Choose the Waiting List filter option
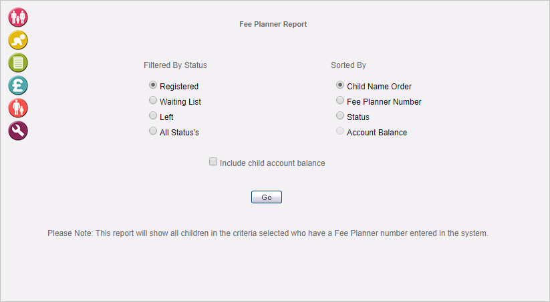The height and width of the screenshot is (302, 550). click(153, 101)
